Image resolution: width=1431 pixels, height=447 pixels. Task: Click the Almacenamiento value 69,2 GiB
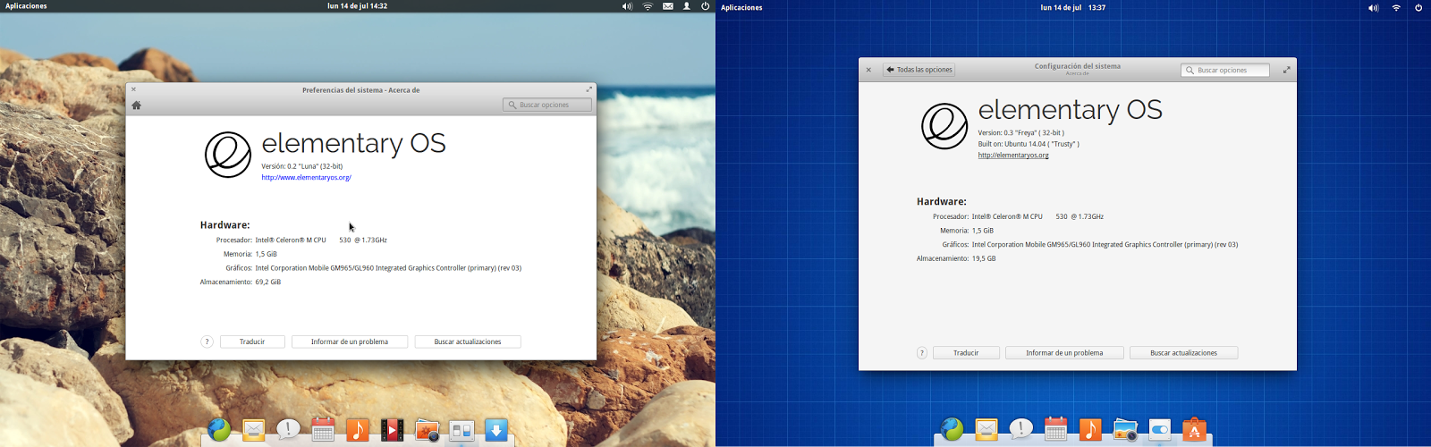coord(268,283)
